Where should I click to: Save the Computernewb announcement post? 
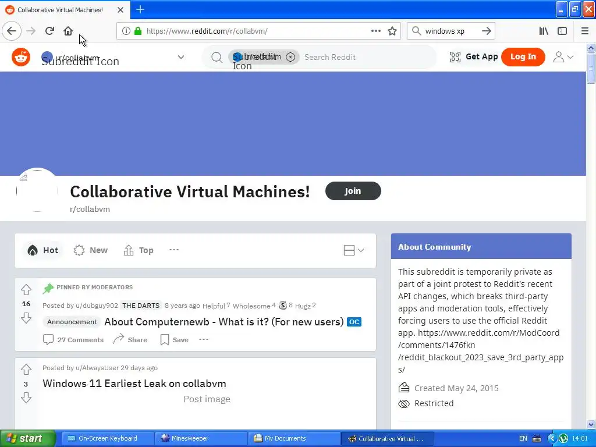(x=175, y=339)
